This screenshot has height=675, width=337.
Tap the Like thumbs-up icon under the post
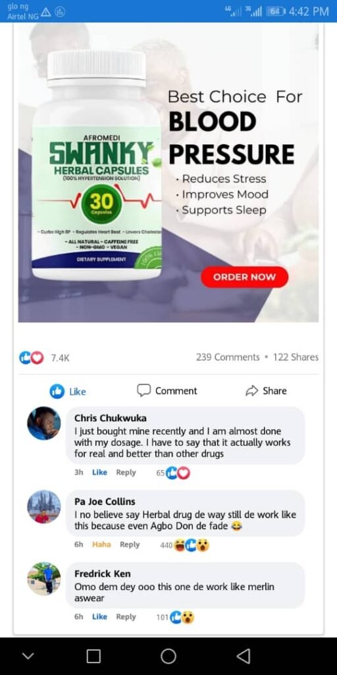pyautogui.click(x=57, y=391)
